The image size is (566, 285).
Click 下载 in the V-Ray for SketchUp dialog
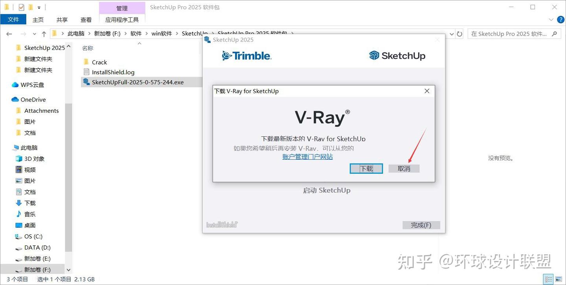click(x=366, y=168)
